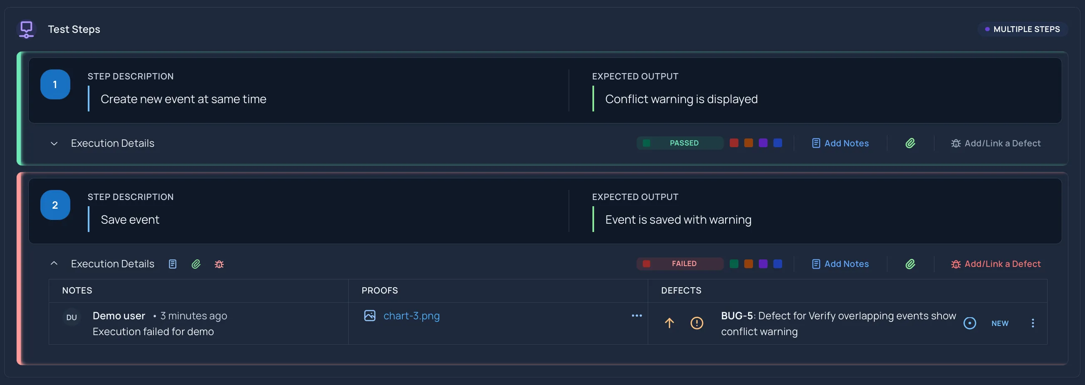Click the note text 'Execution failed for demo'

(154, 331)
